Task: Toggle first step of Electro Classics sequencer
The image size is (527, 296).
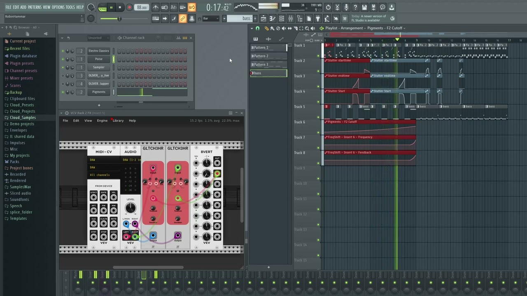Action: 119,51
